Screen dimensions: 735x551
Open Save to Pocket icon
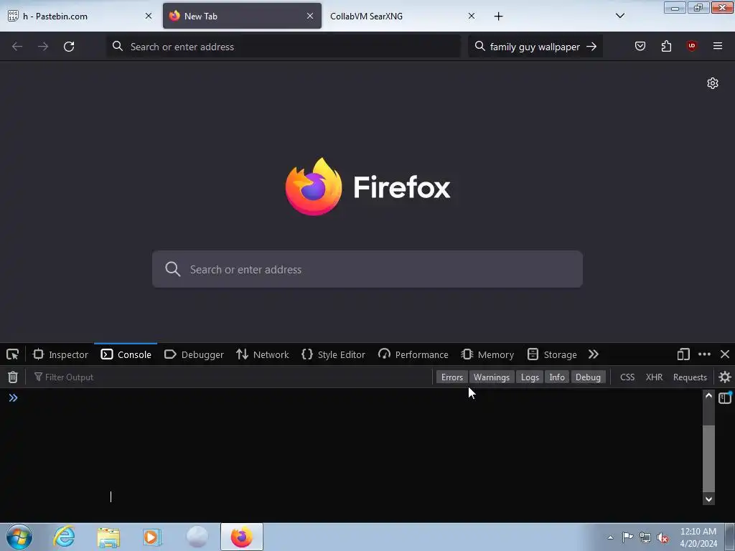point(640,46)
